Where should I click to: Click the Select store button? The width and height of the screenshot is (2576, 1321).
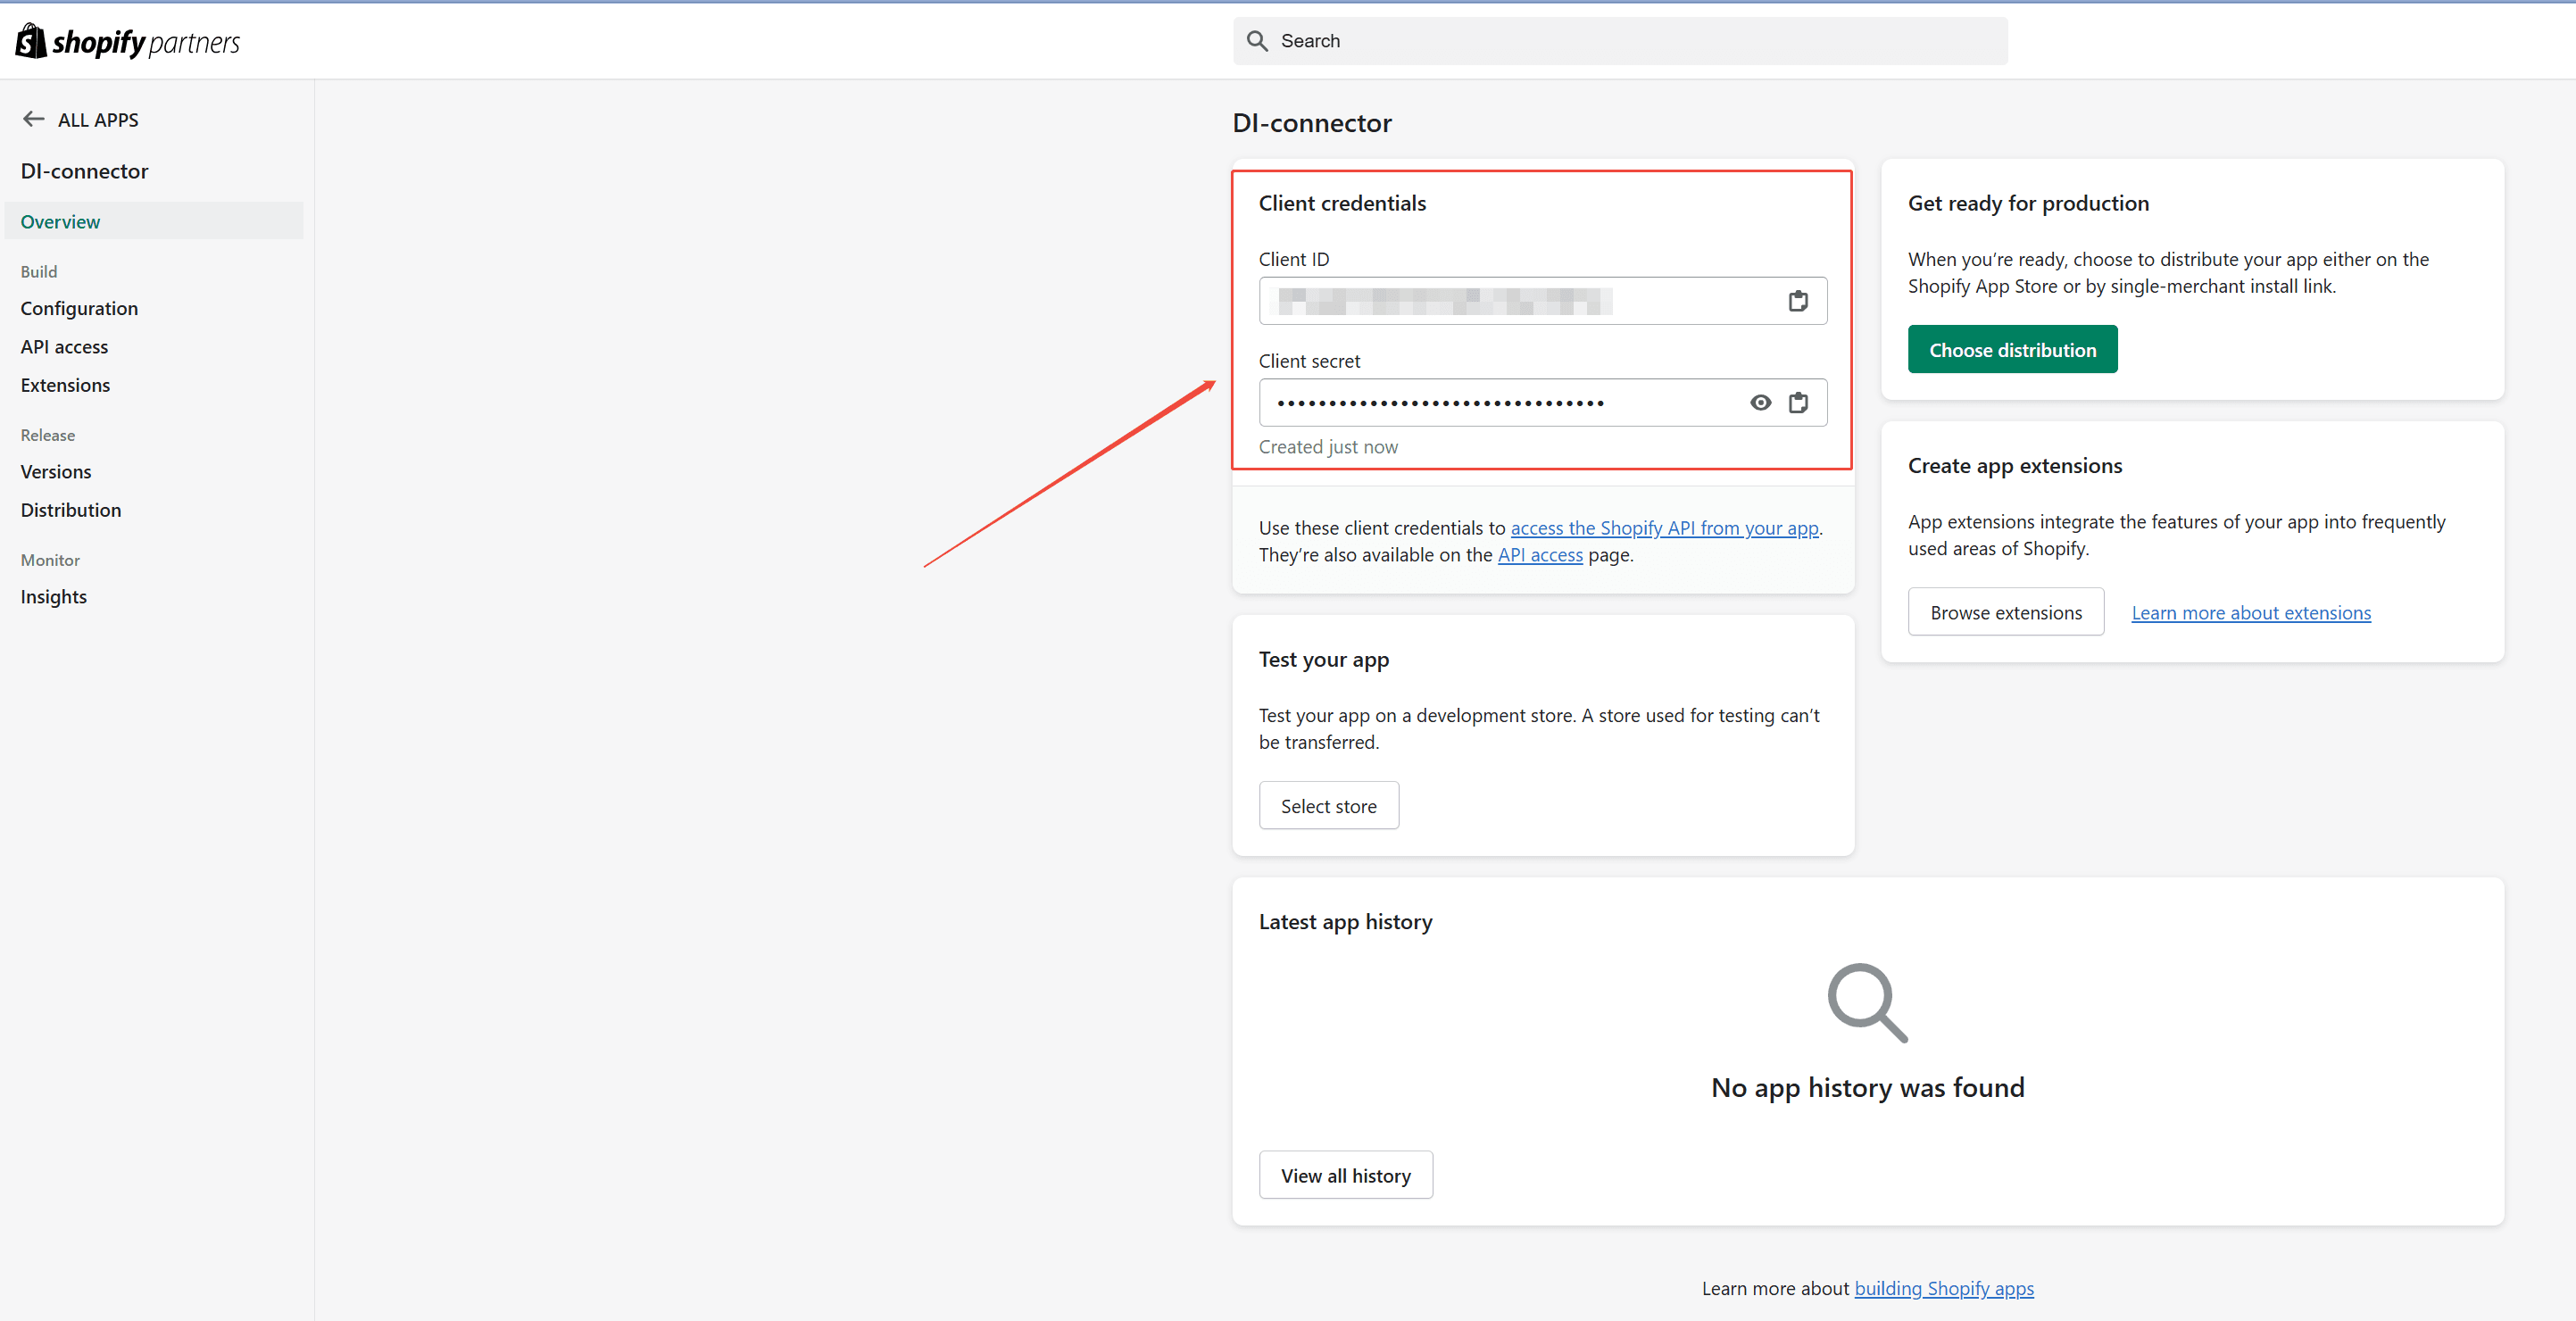tap(1328, 806)
